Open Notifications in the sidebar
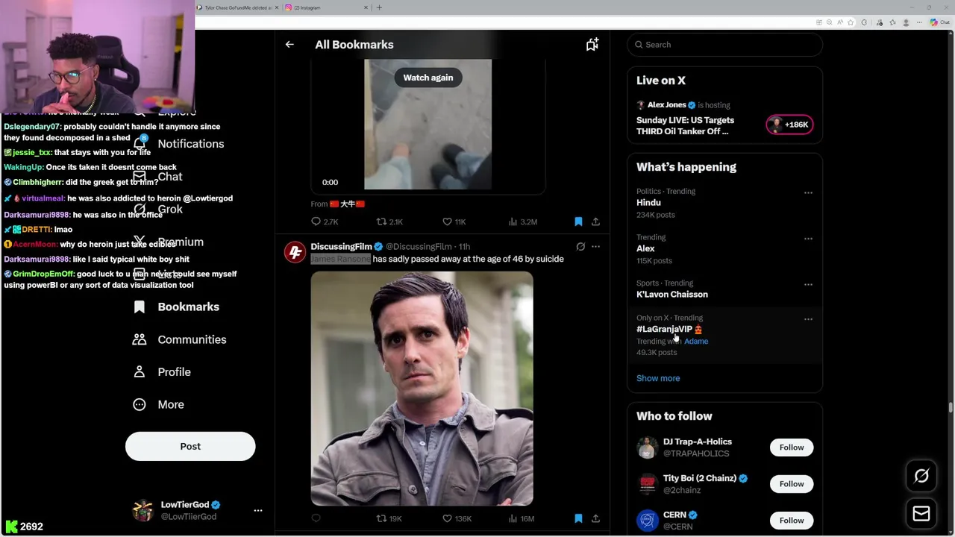 [190, 144]
